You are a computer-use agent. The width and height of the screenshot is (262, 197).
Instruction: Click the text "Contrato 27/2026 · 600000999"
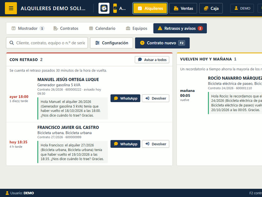pos(59,137)
